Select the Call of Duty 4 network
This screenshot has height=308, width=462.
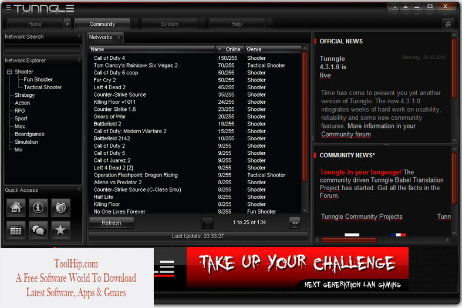pos(195,58)
